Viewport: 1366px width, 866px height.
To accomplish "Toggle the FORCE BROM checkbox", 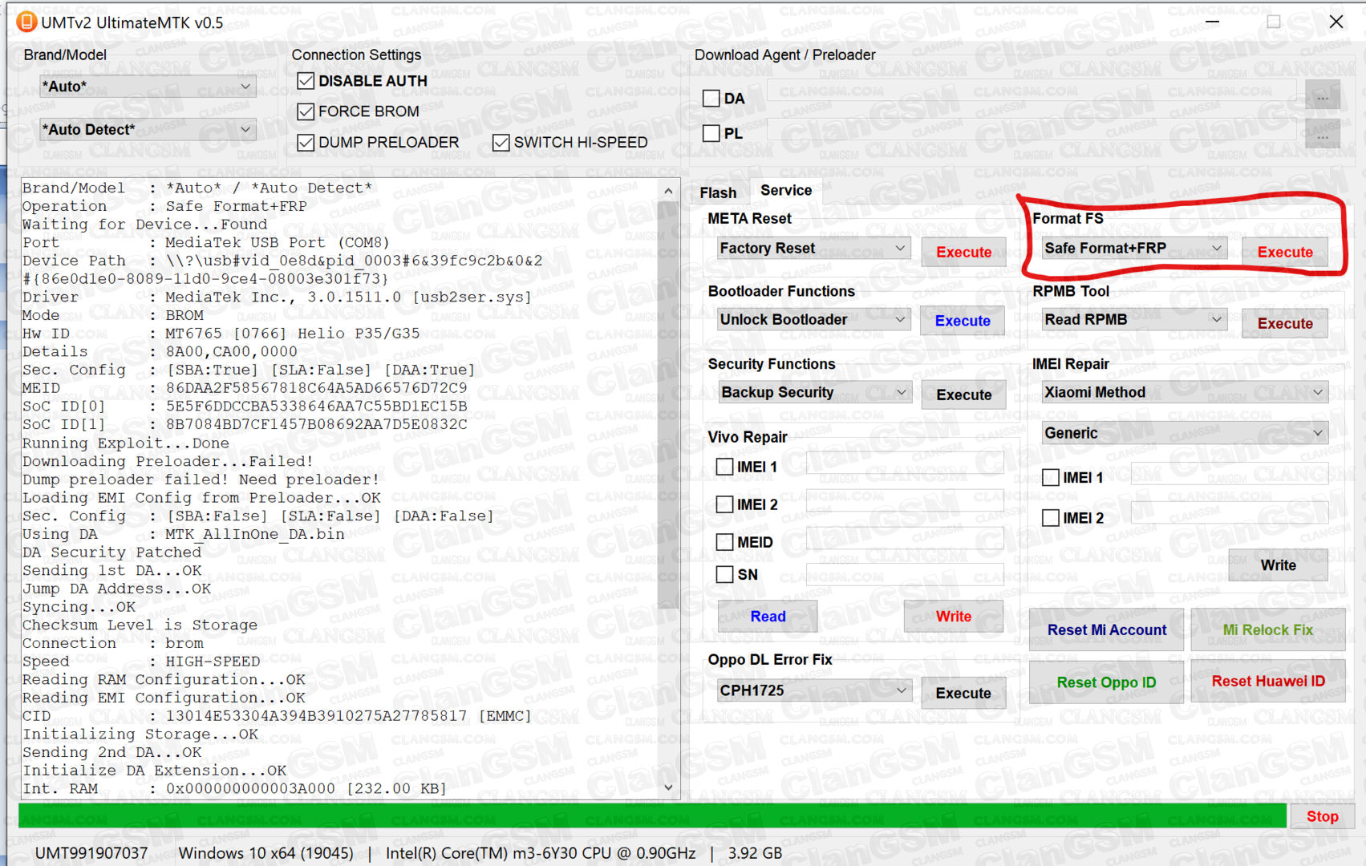I will [x=306, y=111].
